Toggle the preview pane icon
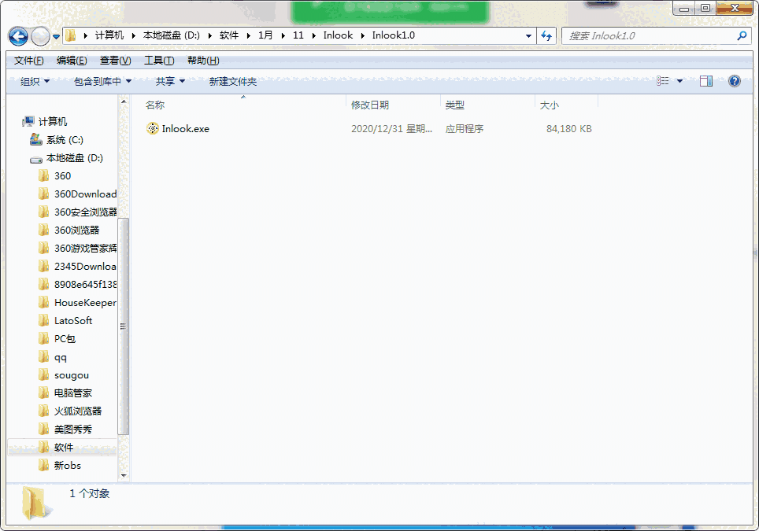The width and height of the screenshot is (759, 531). tap(705, 81)
